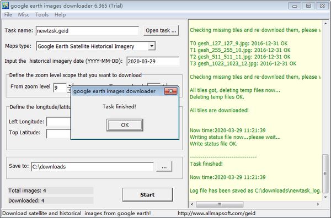
Task: Click the application icon in the title bar
Action: coord(5,6)
